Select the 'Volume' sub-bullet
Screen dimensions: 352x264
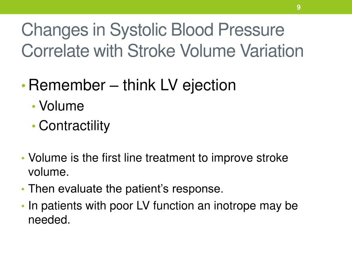(62, 106)
